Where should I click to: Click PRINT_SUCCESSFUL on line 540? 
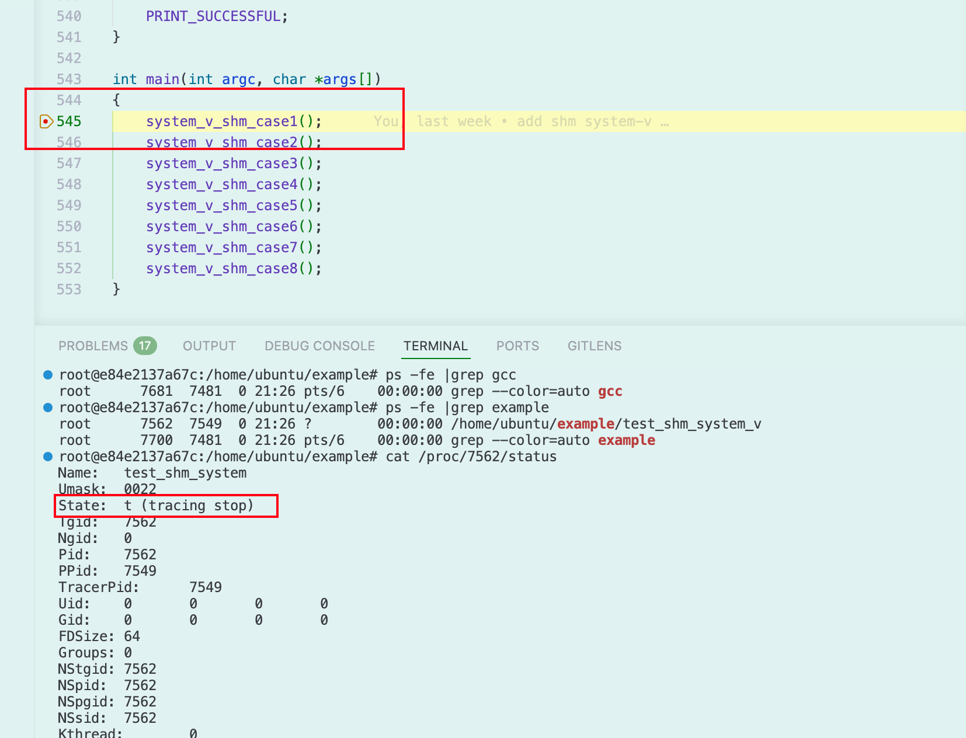point(213,16)
